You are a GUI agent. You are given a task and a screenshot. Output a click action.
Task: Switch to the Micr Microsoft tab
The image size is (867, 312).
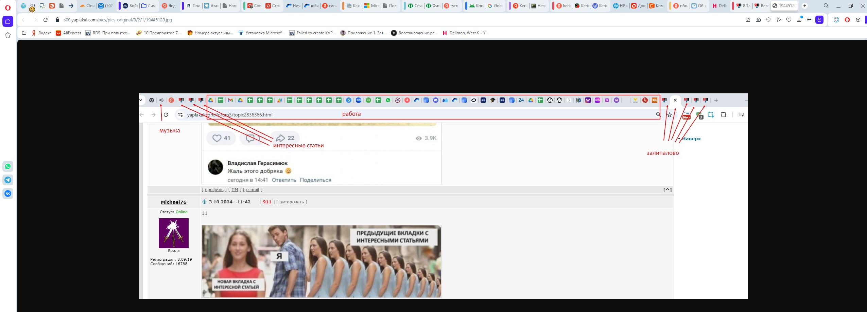371,6
